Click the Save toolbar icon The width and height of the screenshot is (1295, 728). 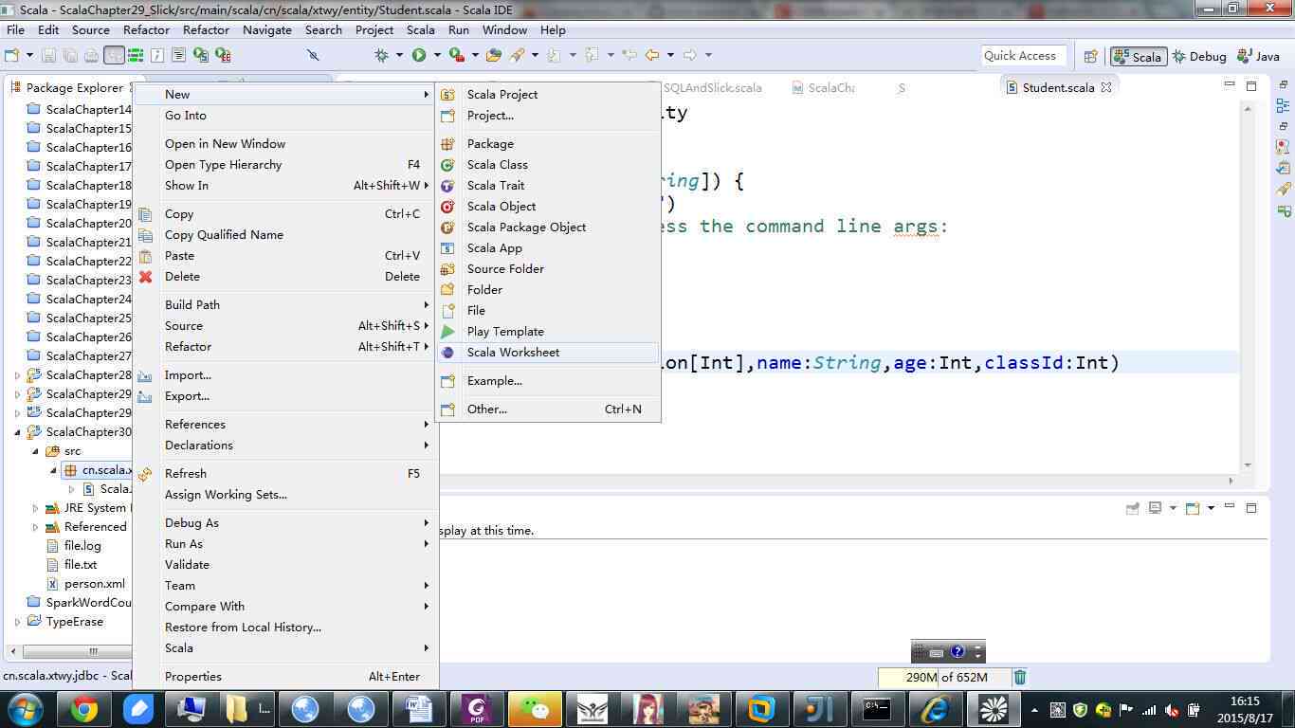(x=49, y=56)
